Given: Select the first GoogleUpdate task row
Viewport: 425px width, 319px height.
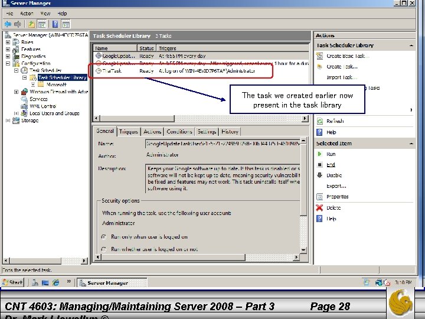Looking at the screenshot, I should pyautogui.click(x=201, y=56).
